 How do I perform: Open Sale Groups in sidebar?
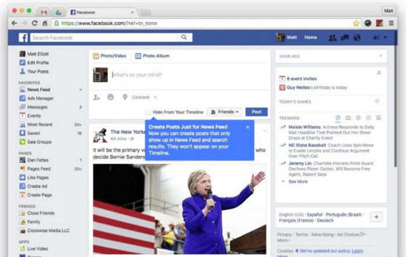pos(39,142)
